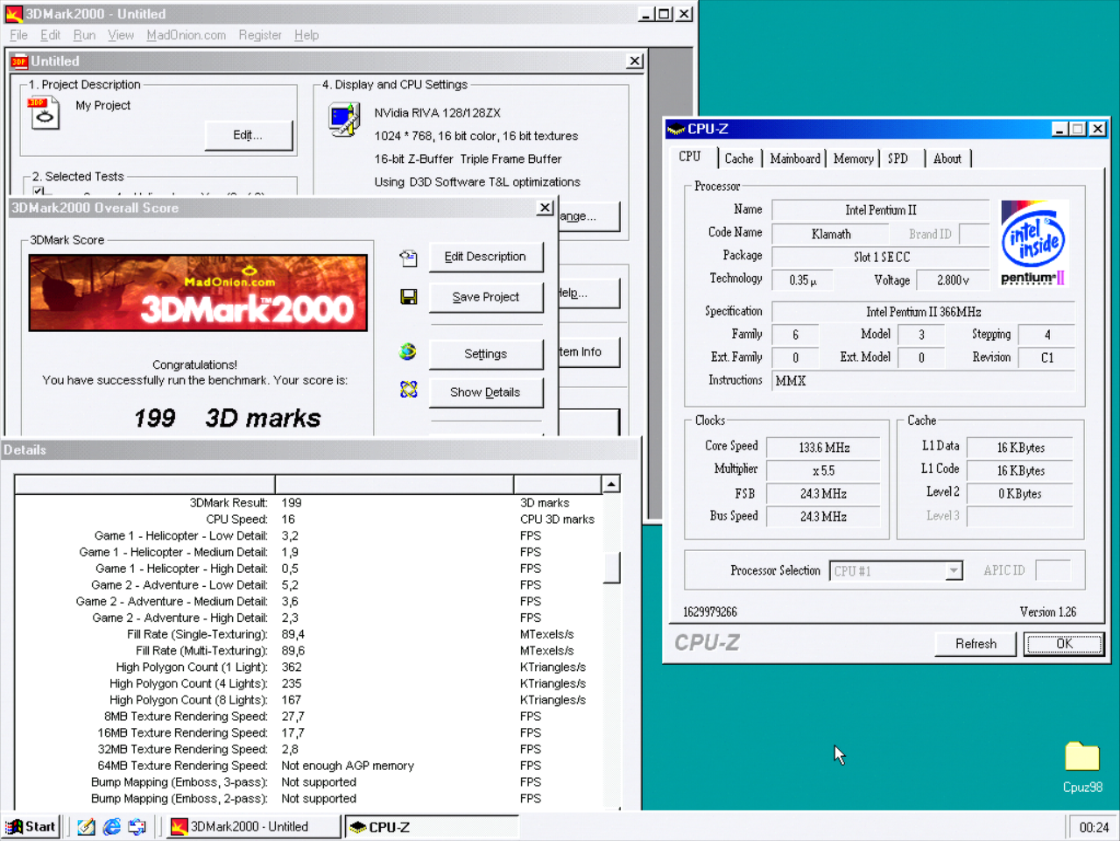Click the Fill Rate (Multi-Texturing) row
This screenshot has width=1120, height=841.
point(308,651)
